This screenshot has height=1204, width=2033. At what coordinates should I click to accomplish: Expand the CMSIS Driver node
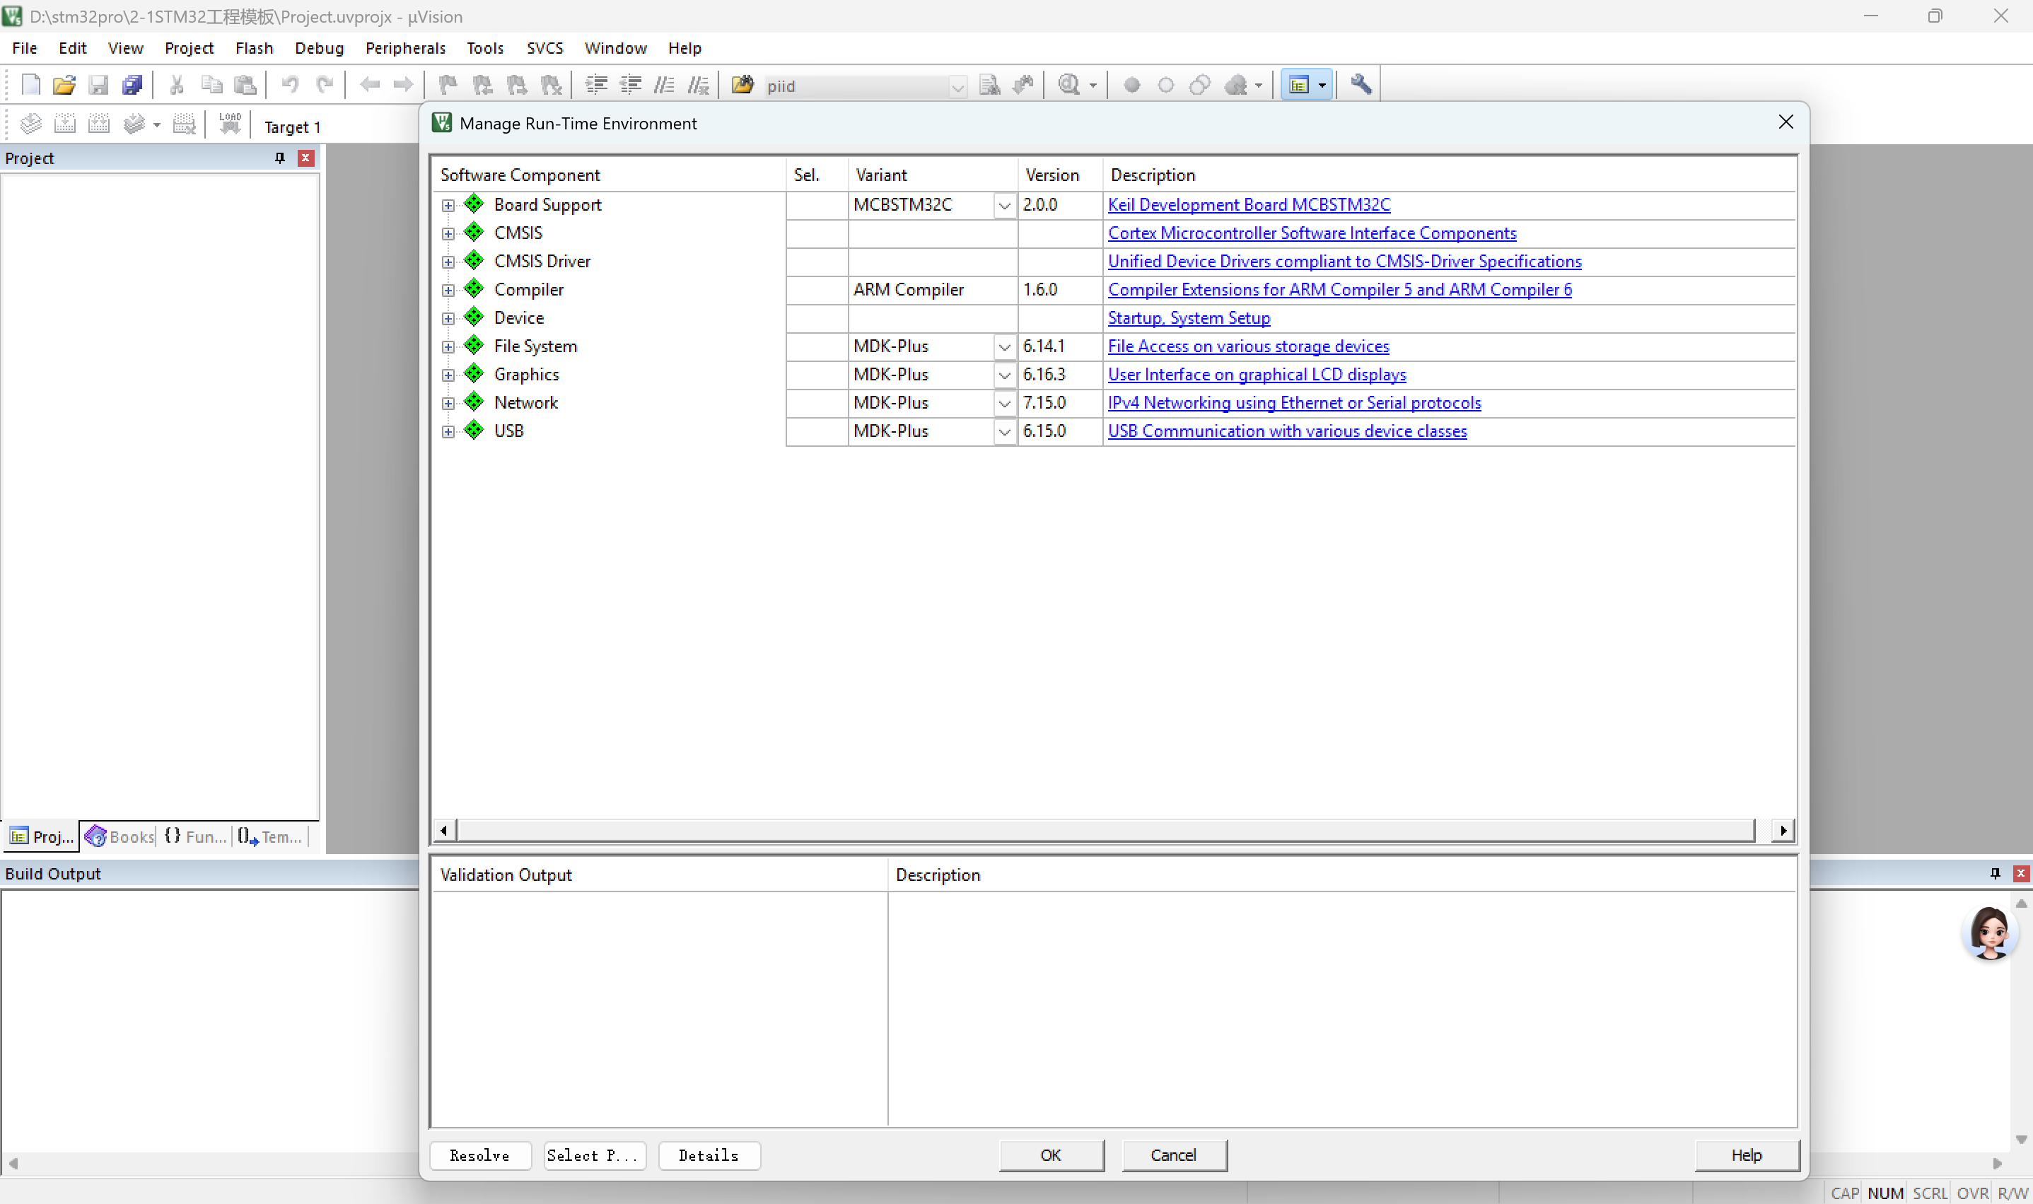tap(448, 263)
